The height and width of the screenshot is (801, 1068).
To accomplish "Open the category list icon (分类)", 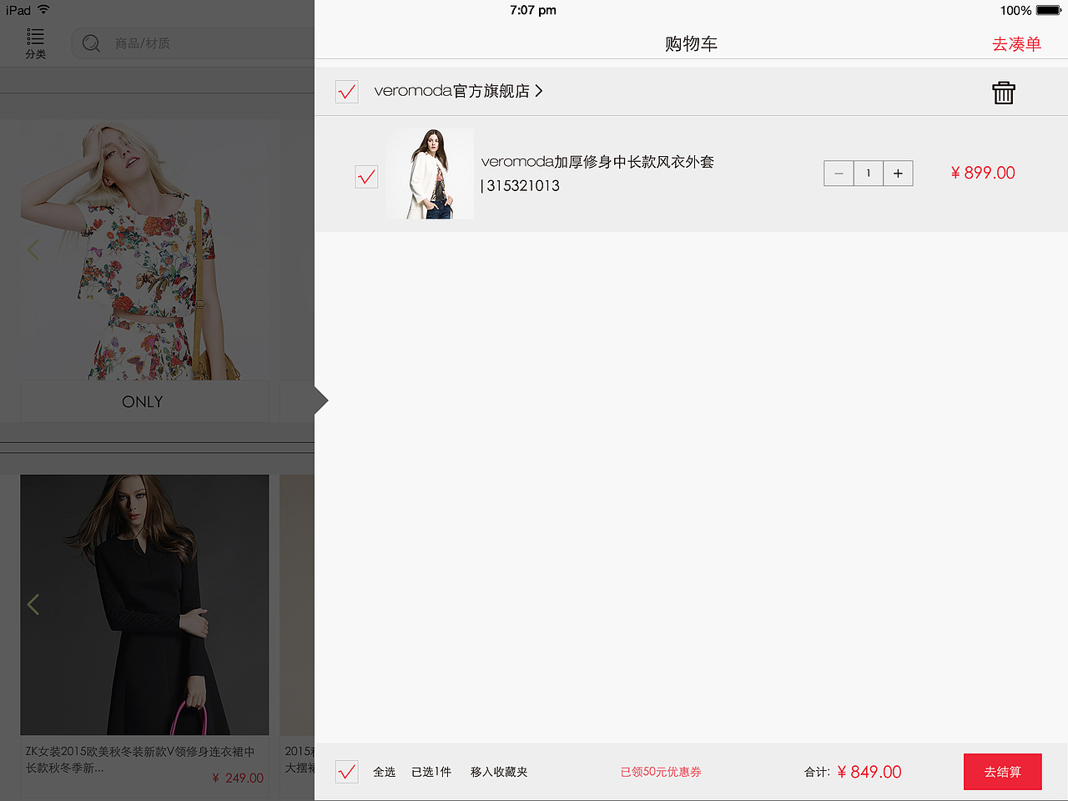I will (x=35, y=43).
